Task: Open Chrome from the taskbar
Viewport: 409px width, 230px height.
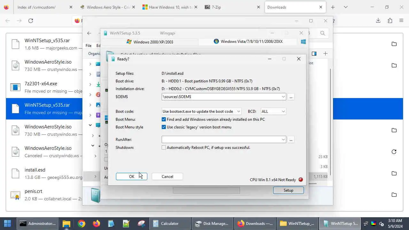Action: pos(81,224)
